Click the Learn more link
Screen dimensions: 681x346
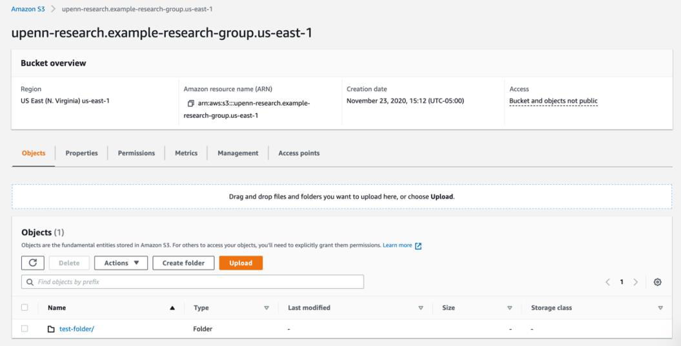click(x=398, y=245)
